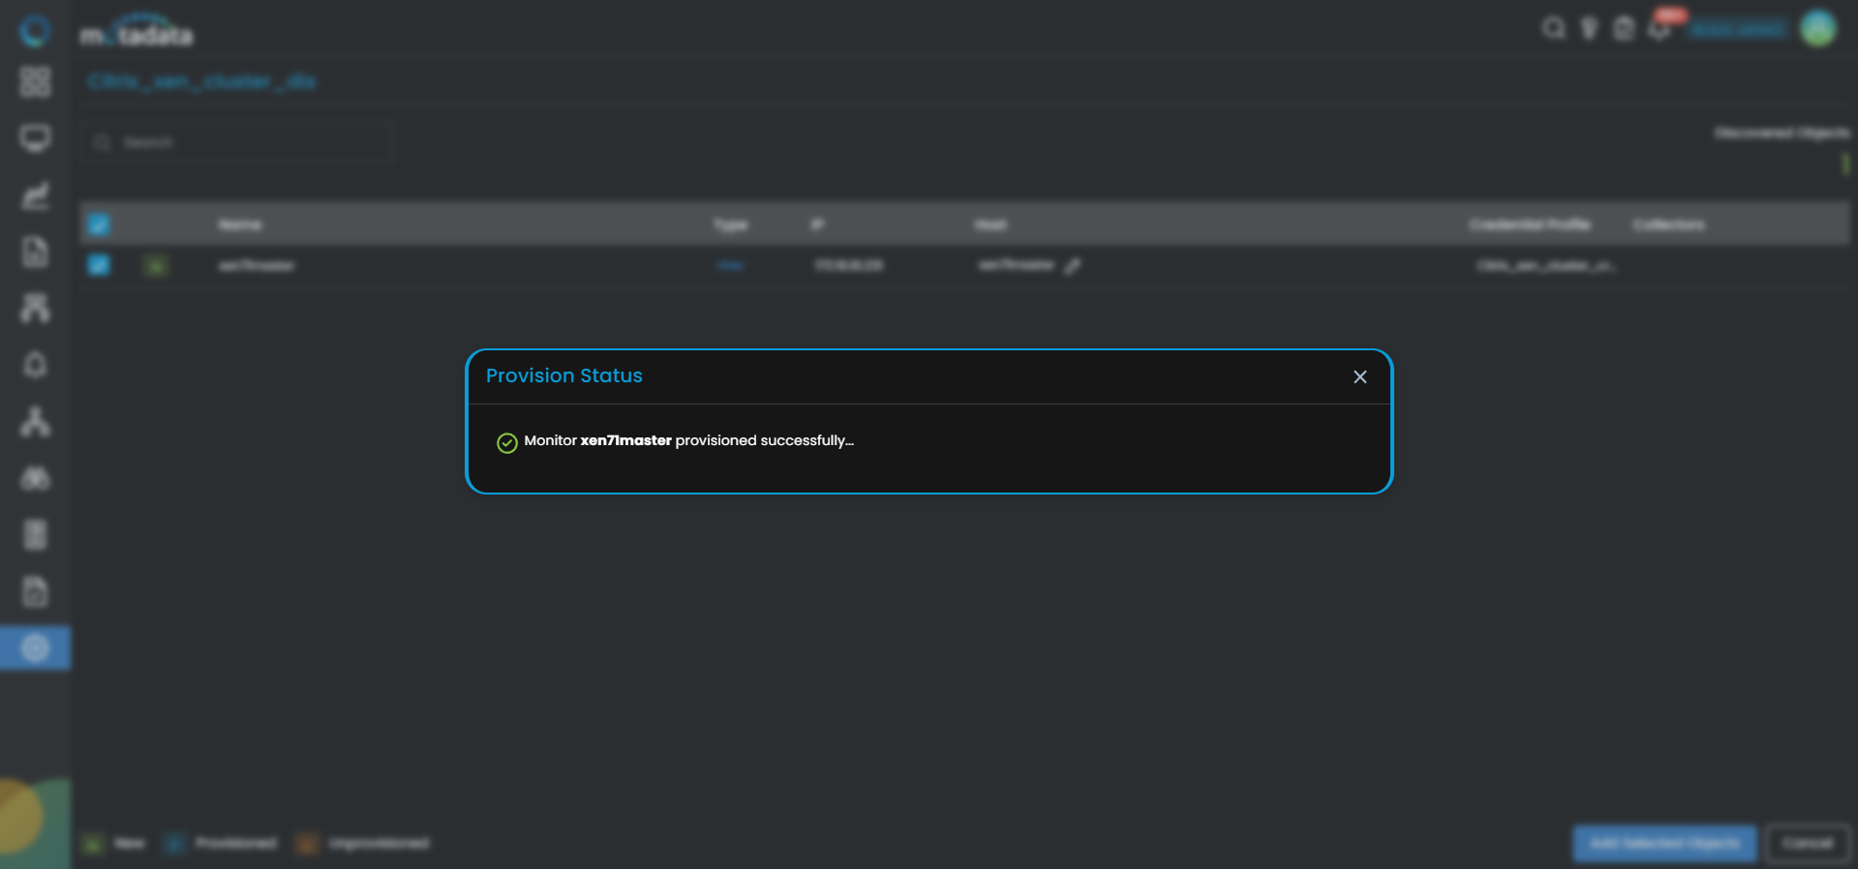Open the Citrix_xen_cluster_dis breadcrumb link

pos(201,82)
